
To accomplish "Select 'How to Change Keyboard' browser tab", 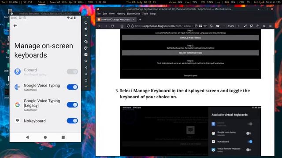I will click(116, 19).
